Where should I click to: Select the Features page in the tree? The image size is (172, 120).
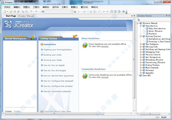coord(153,34)
